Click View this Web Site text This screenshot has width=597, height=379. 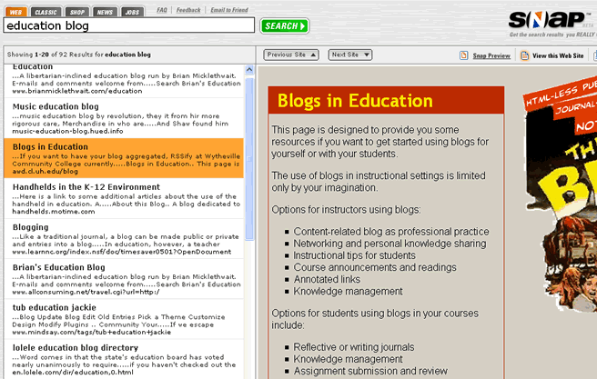click(558, 55)
